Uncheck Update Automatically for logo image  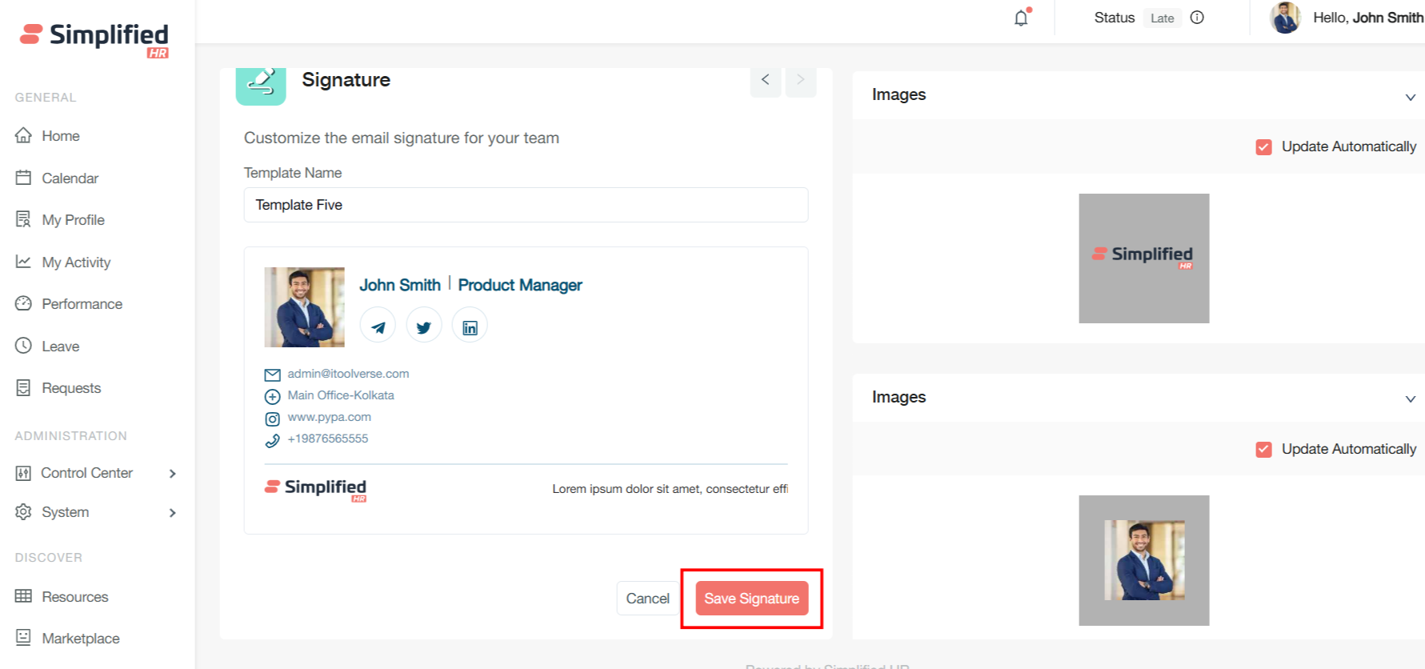tap(1264, 147)
